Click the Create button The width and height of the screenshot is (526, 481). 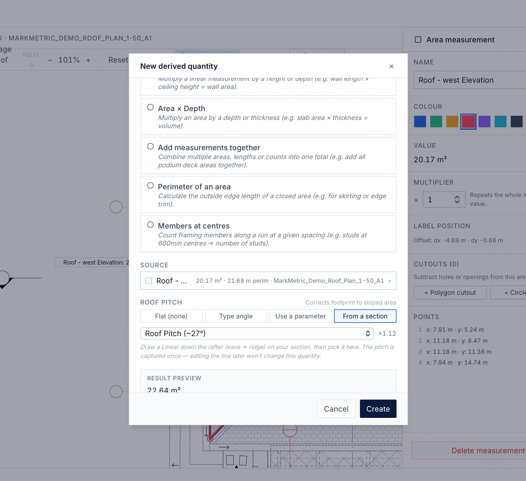(x=378, y=409)
